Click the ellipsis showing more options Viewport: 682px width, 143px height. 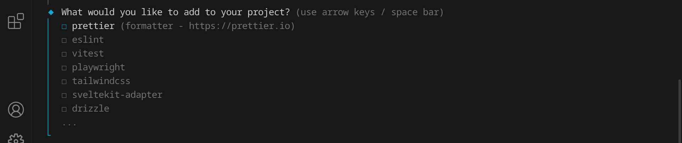coord(69,124)
